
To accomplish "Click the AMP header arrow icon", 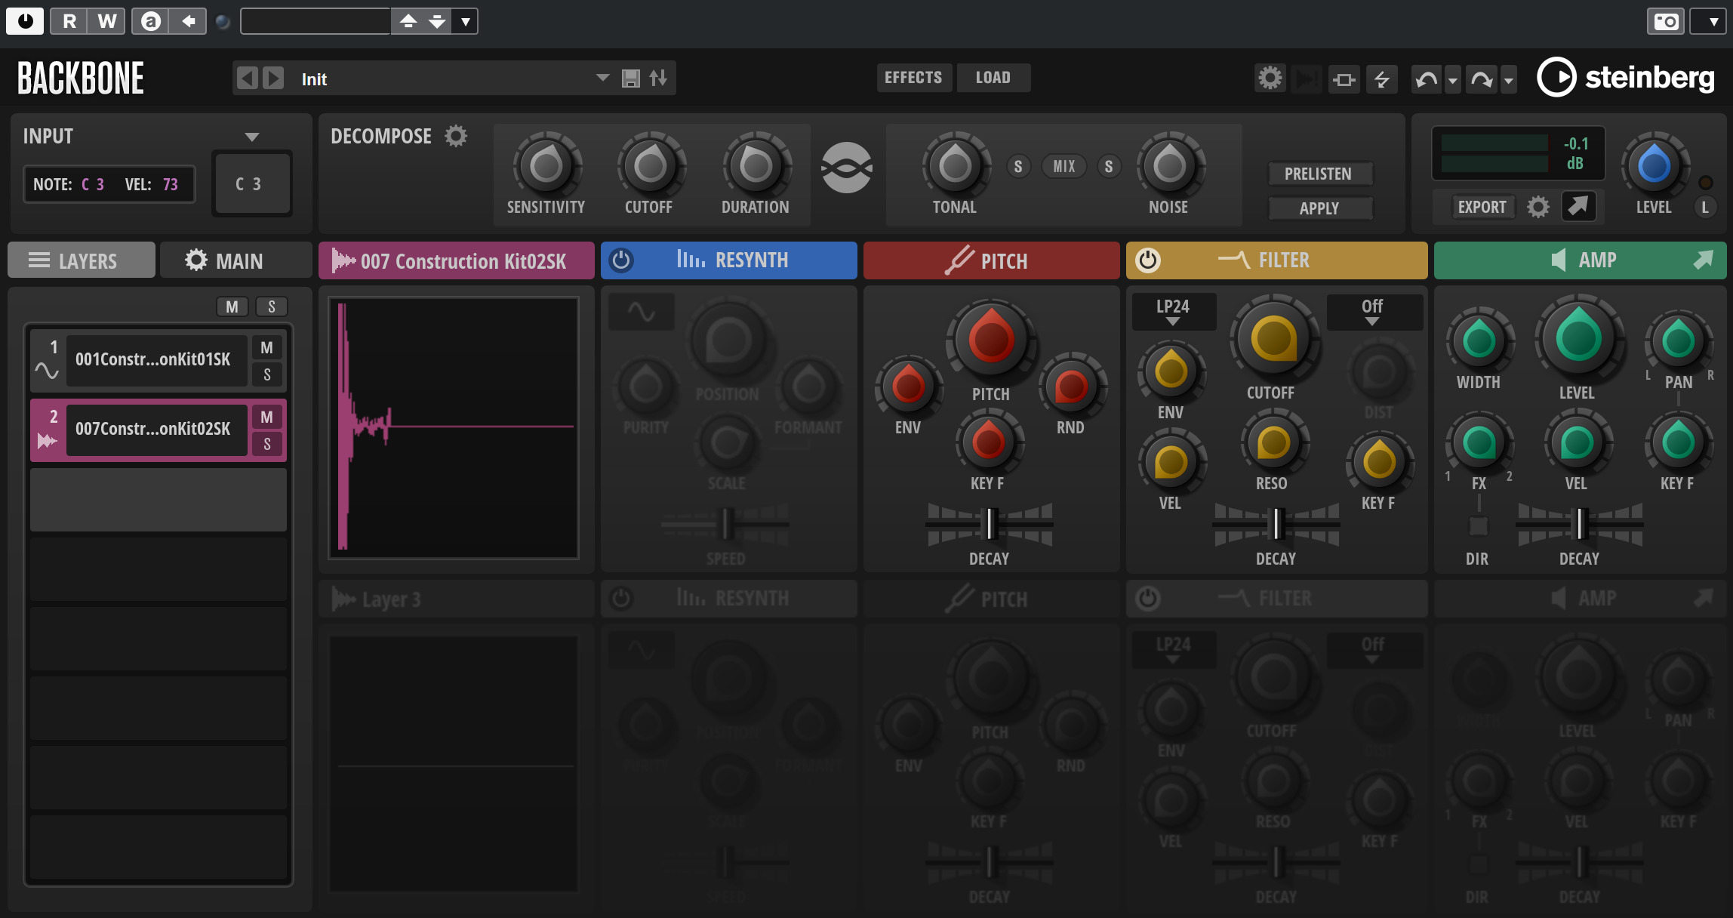I will coord(1703,260).
